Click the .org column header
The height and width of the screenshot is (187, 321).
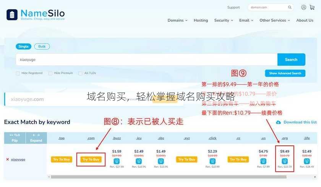tap(285, 138)
